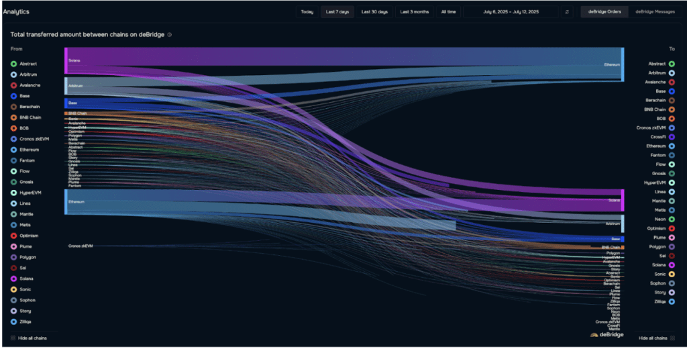Toggle HyperEVM chain icon in To list
The height and width of the screenshot is (349, 687).
[x=672, y=183]
